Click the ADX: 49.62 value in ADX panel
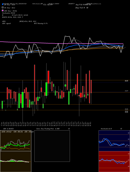Screen dimensions: 130x172 click(6, 132)
